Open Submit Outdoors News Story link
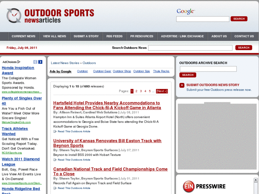This screenshot has width=259, height=194. pos(213,85)
